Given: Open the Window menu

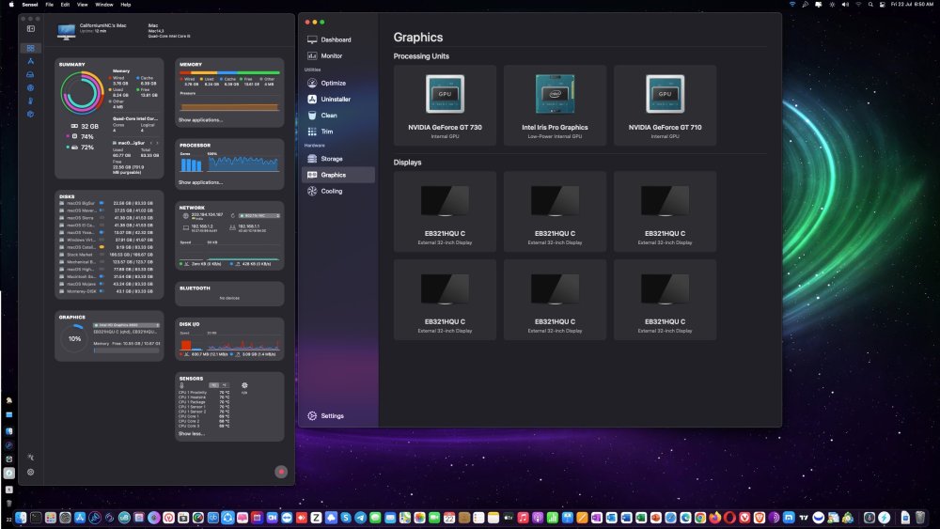Looking at the screenshot, I should click(104, 4).
